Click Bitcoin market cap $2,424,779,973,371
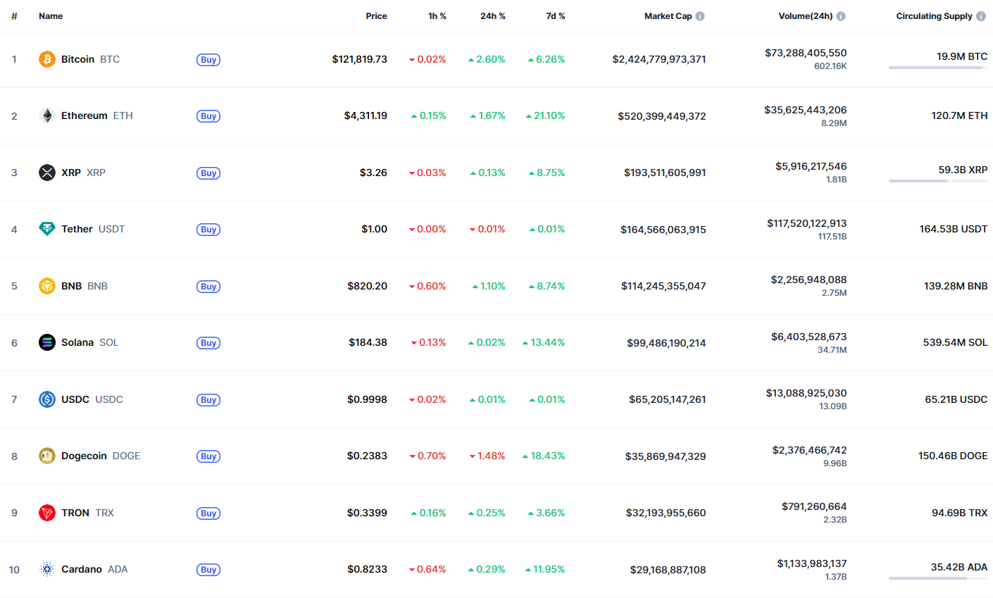The height and width of the screenshot is (598, 993). point(659,59)
